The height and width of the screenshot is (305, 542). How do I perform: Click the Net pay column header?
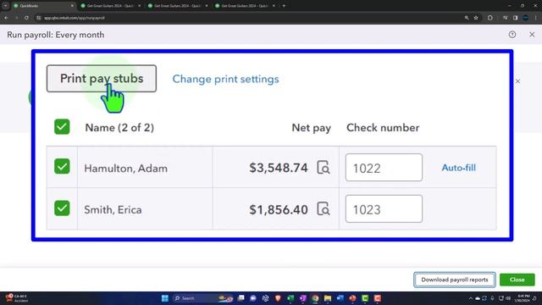coord(311,128)
